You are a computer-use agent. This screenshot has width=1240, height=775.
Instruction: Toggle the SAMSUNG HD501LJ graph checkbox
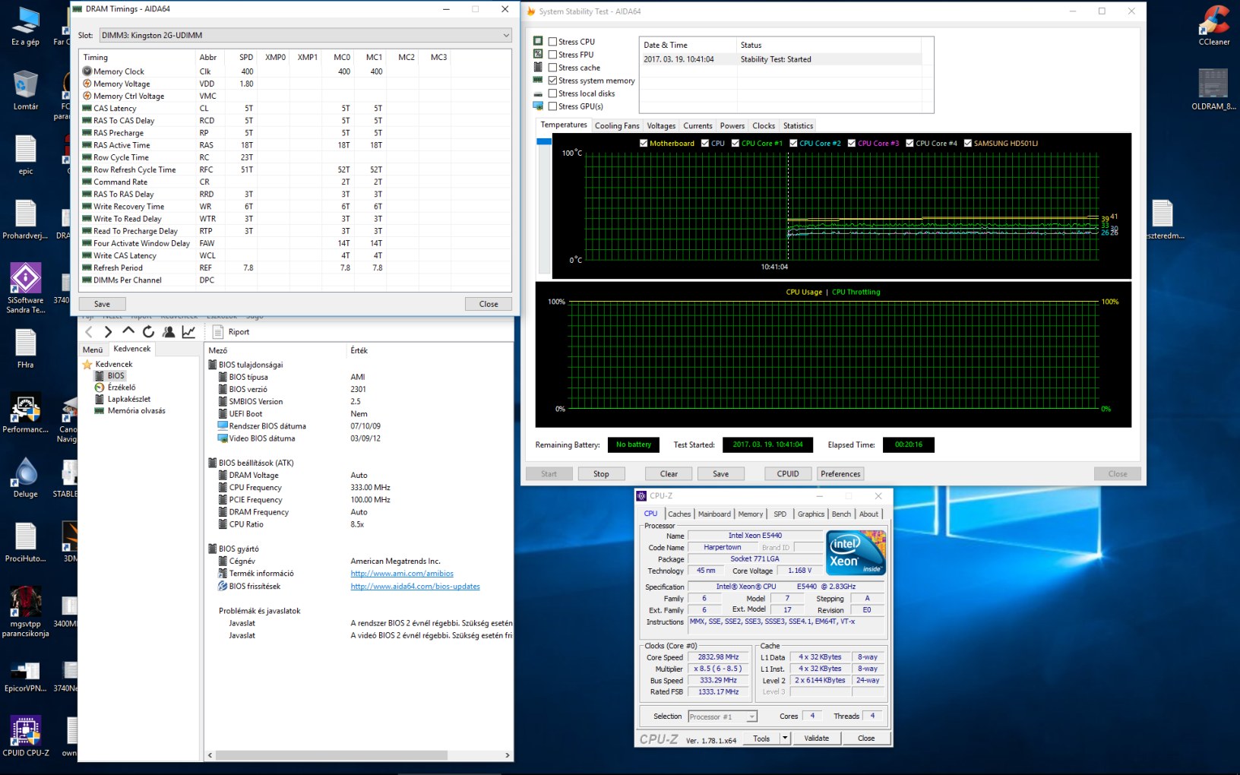tap(968, 143)
